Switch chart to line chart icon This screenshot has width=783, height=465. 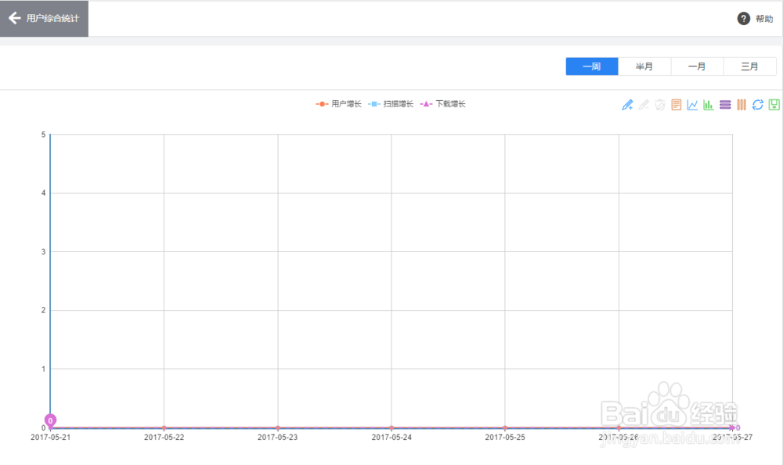click(x=692, y=105)
